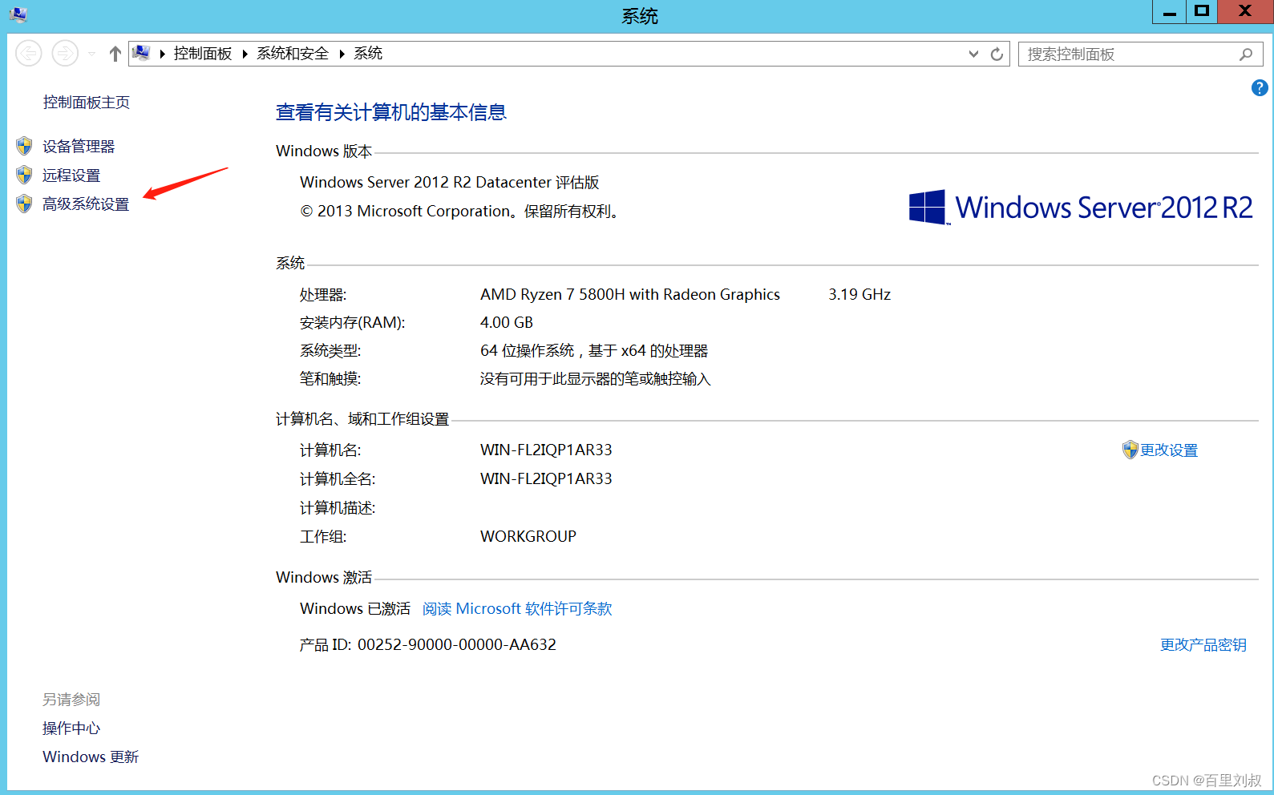Select 3.19 GHz processor speed text
The height and width of the screenshot is (795, 1274).
tap(859, 295)
